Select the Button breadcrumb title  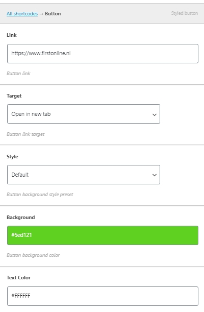click(53, 14)
